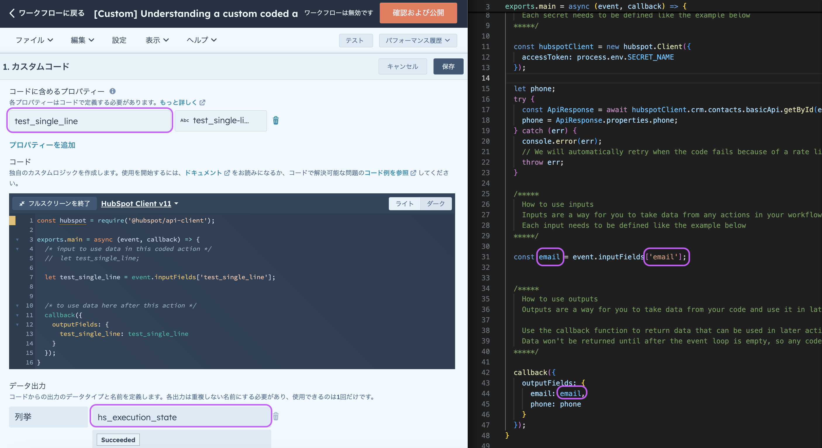Collapse code fold arrow at line 3

[17, 239]
